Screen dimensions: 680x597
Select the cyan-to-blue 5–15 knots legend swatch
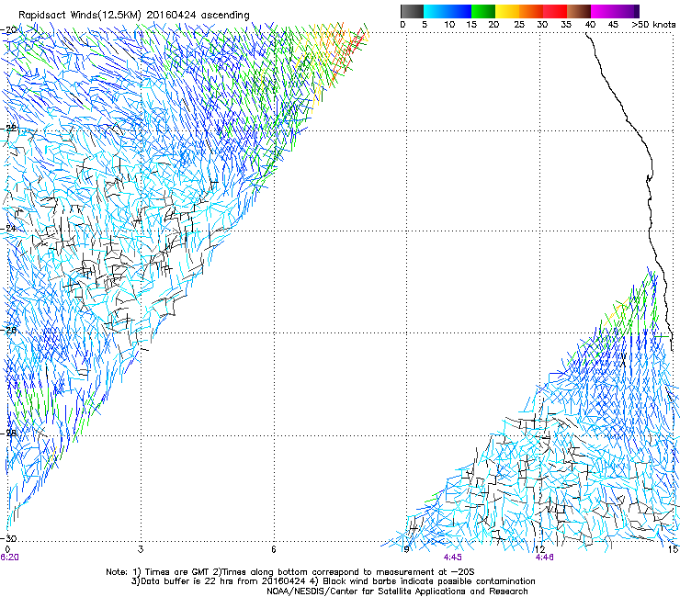448,11
